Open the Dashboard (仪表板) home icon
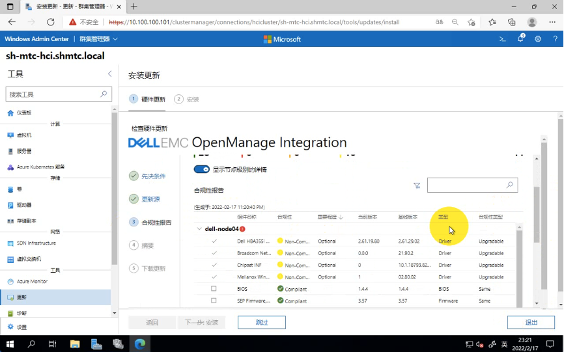Image resolution: width=564 pixels, height=352 pixels. point(10,113)
